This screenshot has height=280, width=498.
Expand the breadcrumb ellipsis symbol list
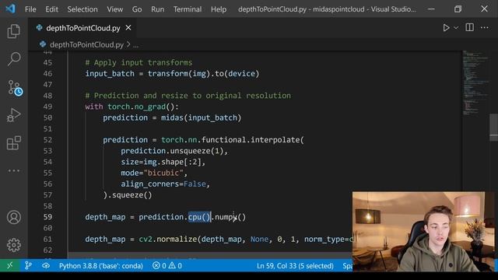pyautogui.click(x=135, y=45)
